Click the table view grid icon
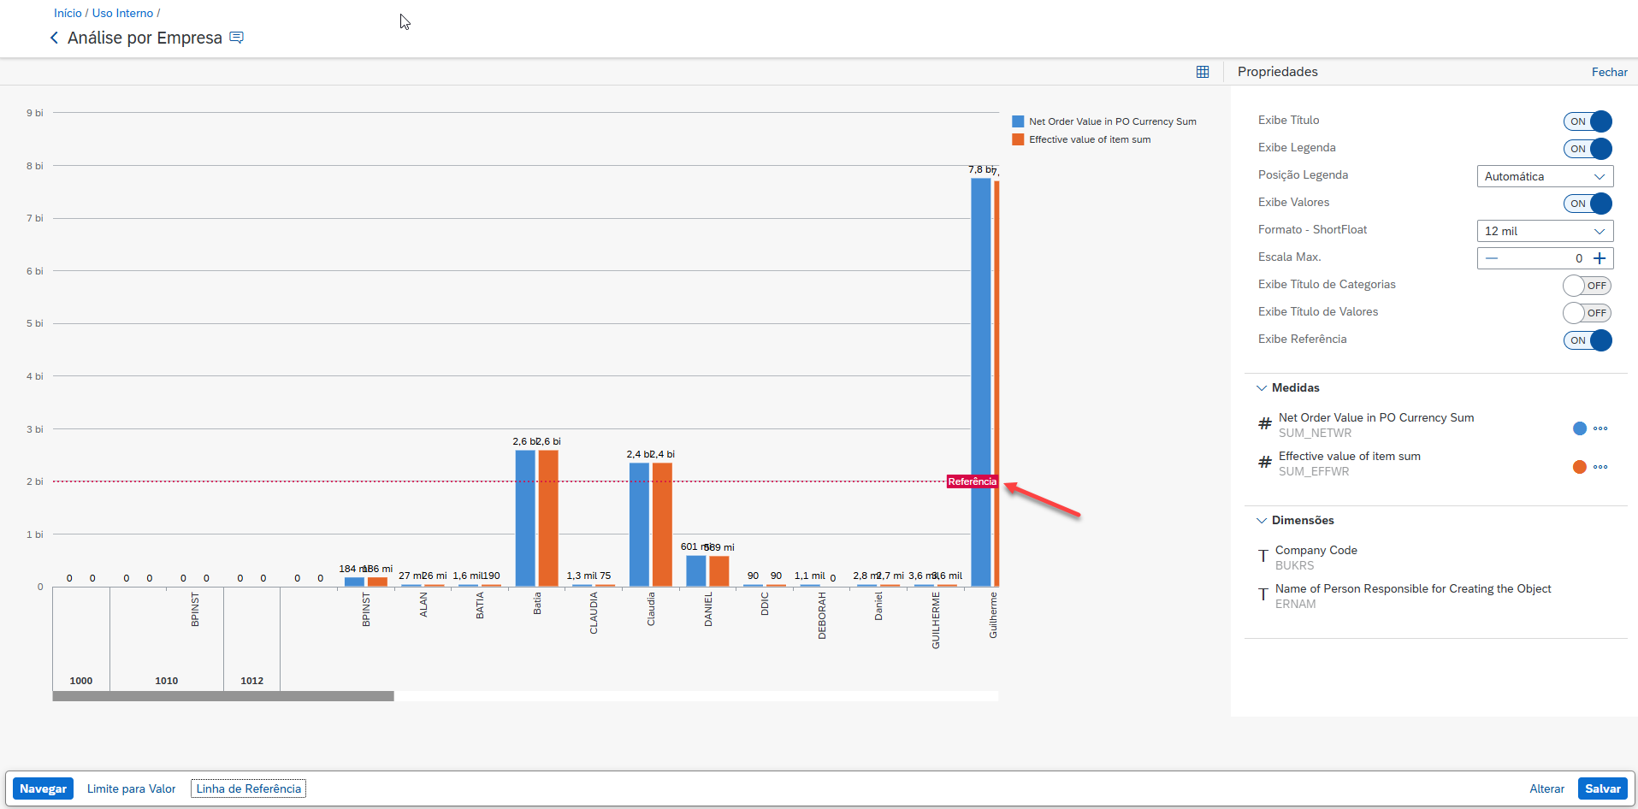 [1203, 72]
